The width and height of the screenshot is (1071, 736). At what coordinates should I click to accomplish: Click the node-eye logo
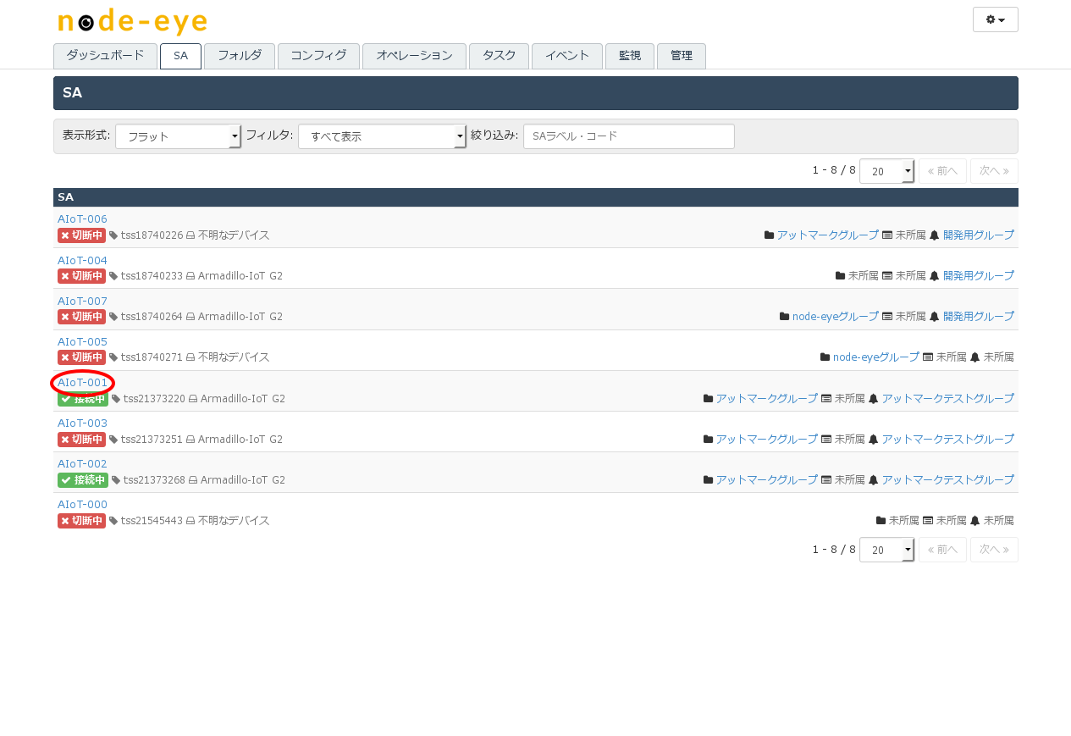click(x=132, y=22)
